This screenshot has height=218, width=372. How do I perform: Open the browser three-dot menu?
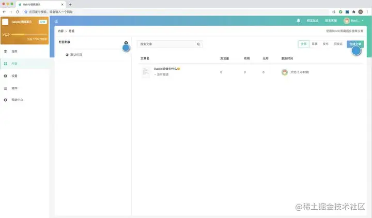pyautogui.click(x=367, y=12)
